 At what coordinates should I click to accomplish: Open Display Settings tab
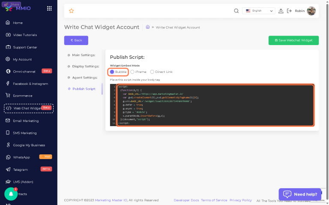point(83,66)
